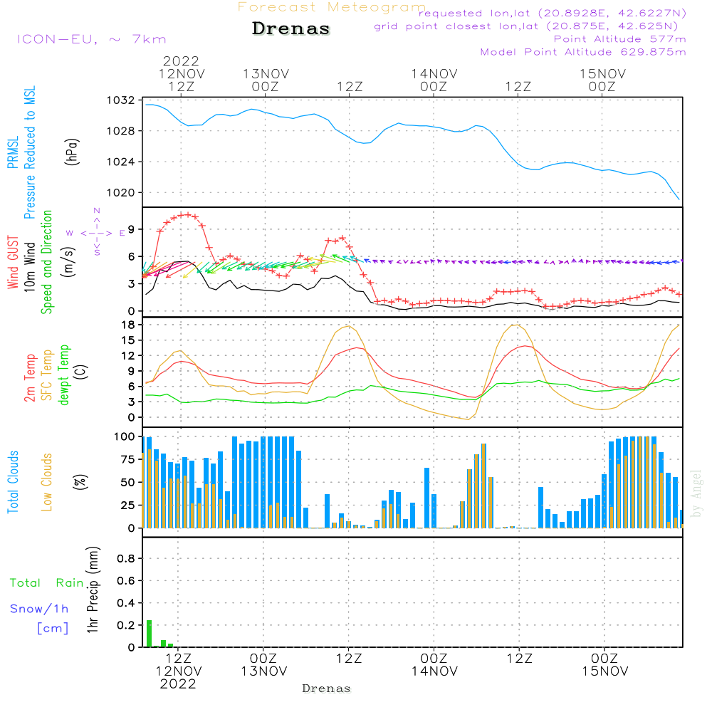This screenshot has width=712, height=712.
Task: Click the green 'dewpt Temp' legend label
Action: coord(64,375)
